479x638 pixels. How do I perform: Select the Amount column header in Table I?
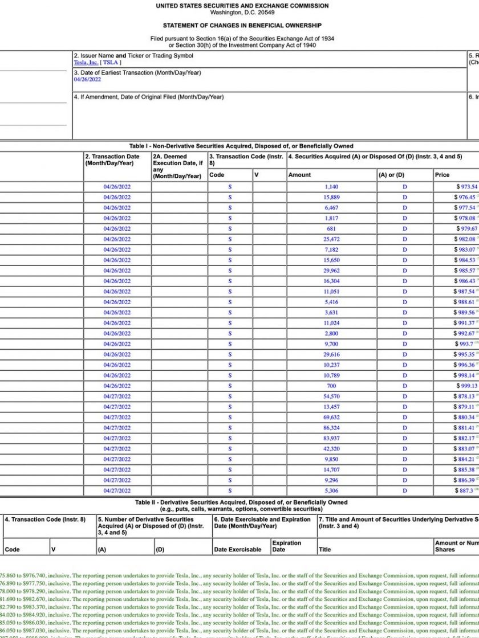299,175
